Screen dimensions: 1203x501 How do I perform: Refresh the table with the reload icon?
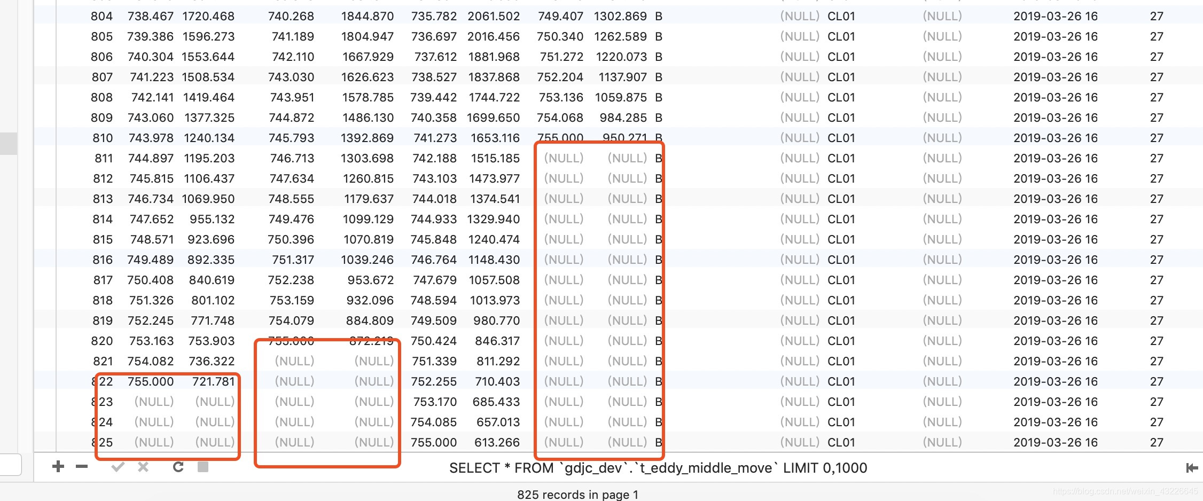coord(178,467)
